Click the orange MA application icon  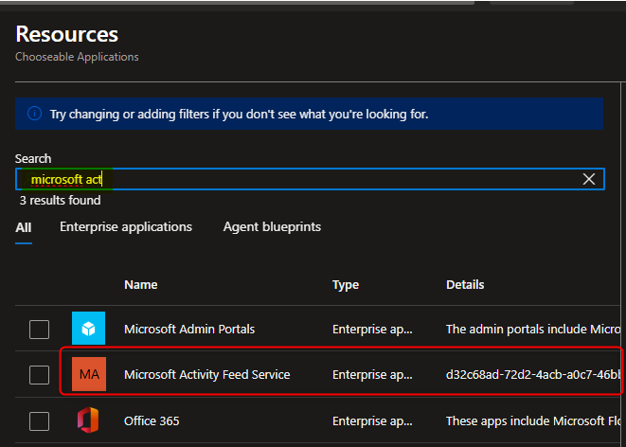tap(89, 374)
